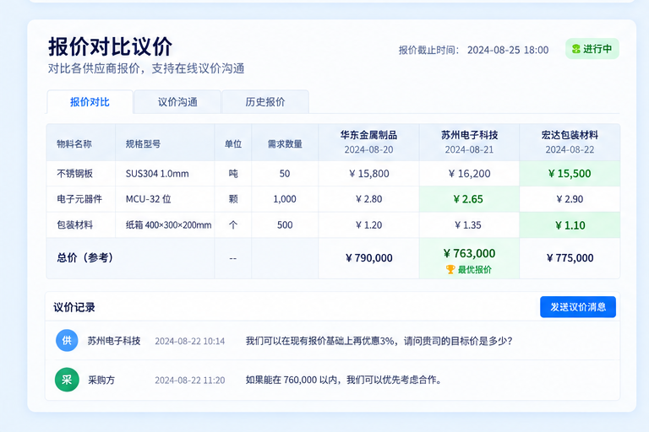Viewport: 649px width, 432px height.
Task: Click the 进行中 status icon
Action: [x=575, y=49]
